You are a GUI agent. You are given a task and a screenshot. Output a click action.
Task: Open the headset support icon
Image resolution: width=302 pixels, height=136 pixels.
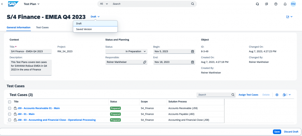tap(257, 4)
